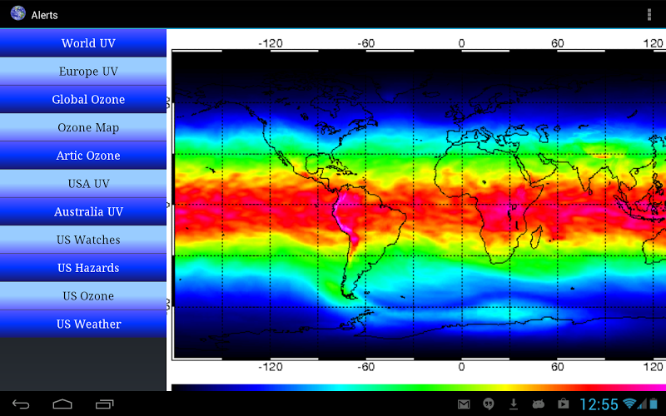The image size is (666, 416).
Task: Click the -120 longitude label on top
Action: coord(271,43)
